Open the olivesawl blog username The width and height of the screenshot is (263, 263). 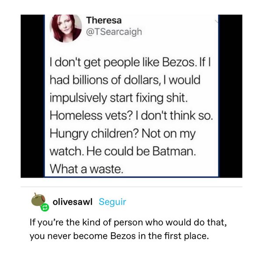72,202
